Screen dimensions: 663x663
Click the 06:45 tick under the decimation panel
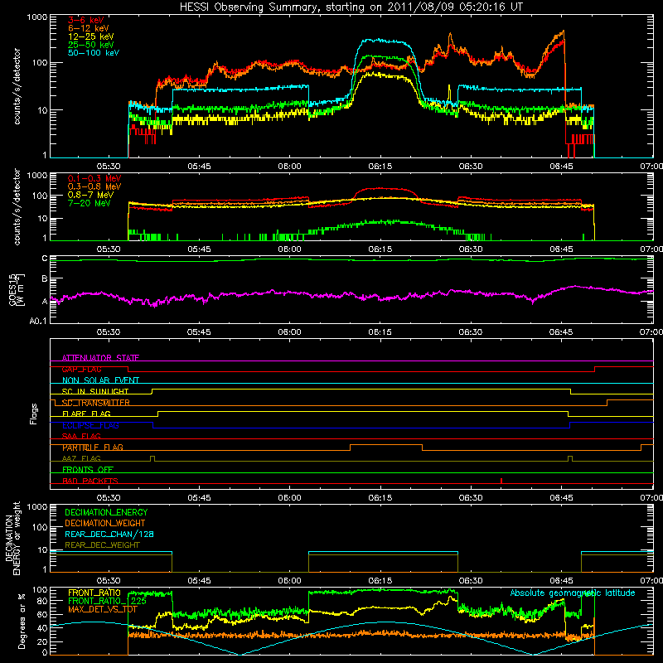tap(561, 581)
